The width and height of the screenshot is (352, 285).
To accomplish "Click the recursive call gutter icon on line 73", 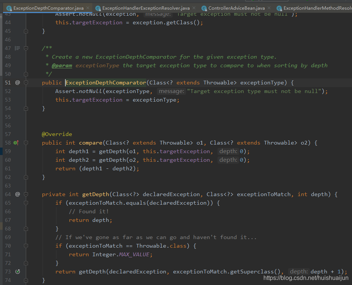I will point(17,272).
